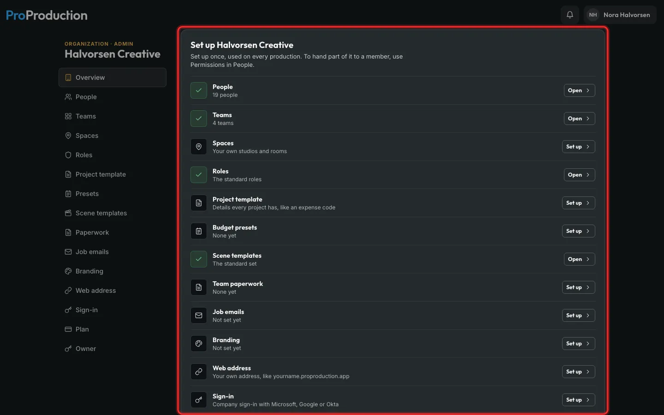Click the green checkmark beside Roles row
Screen dimensions: 664x415
pos(199,175)
